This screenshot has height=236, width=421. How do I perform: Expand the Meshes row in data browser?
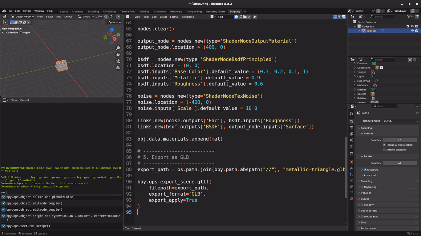(x=355, y=90)
